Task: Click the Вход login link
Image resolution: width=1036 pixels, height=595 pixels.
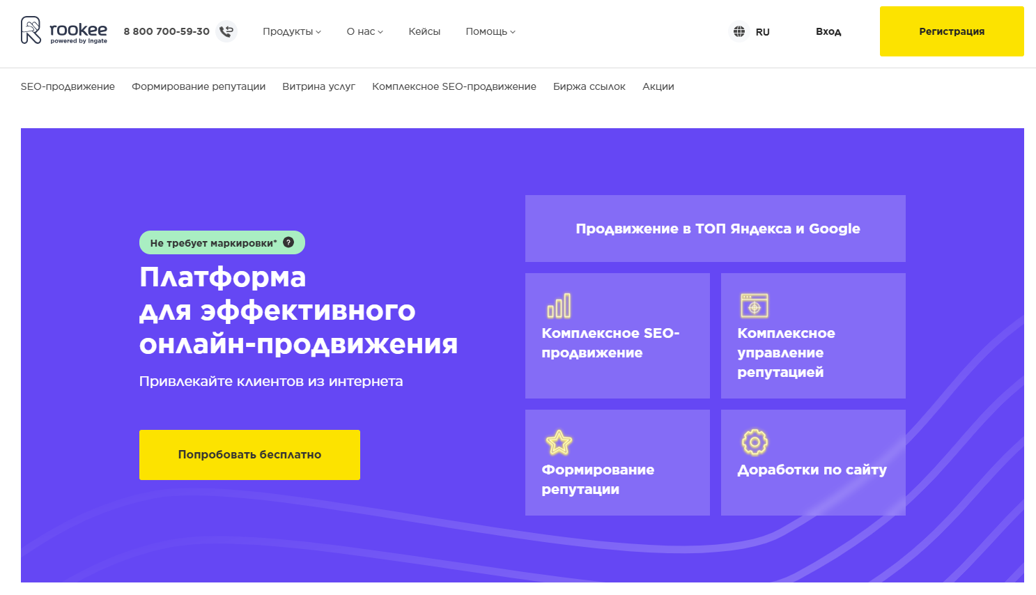Action: pyautogui.click(x=828, y=31)
